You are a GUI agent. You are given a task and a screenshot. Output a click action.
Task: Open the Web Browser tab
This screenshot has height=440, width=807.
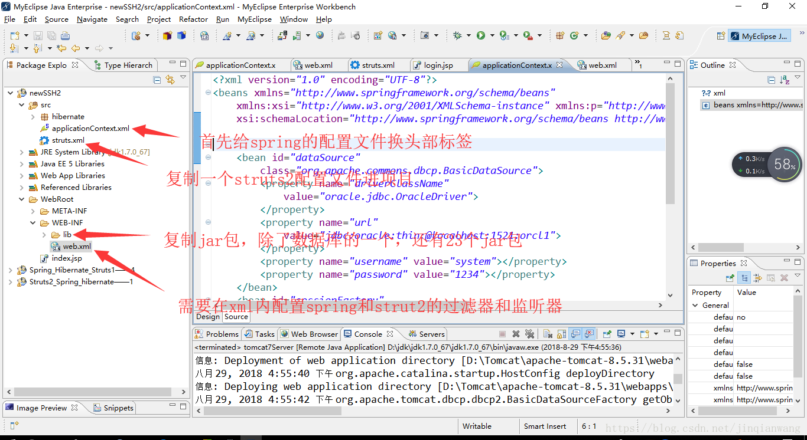click(x=309, y=334)
